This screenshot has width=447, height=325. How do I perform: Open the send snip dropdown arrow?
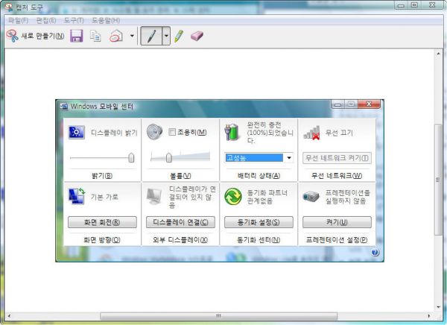[x=132, y=36]
